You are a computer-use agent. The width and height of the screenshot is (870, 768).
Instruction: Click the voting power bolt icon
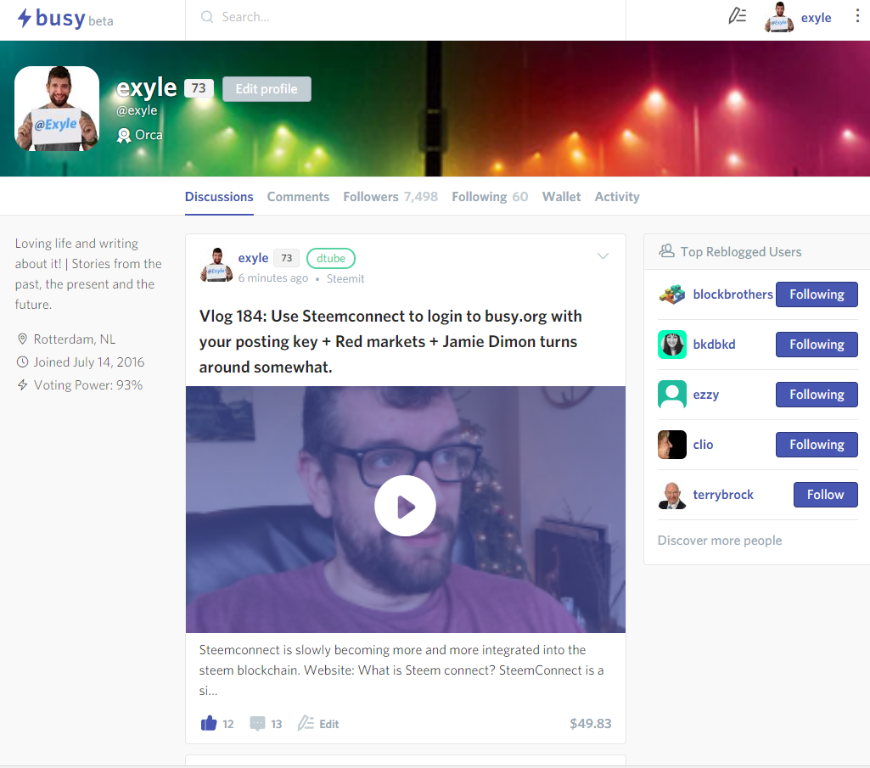(22, 385)
